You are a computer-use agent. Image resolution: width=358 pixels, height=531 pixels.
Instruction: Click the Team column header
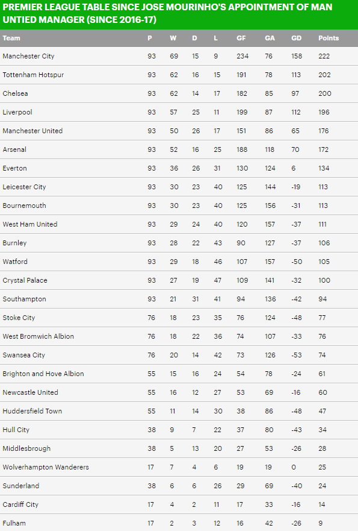[11, 38]
